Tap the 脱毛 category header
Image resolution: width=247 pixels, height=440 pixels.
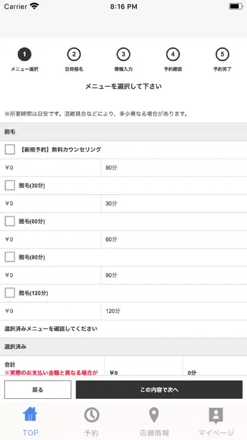point(123,132)
